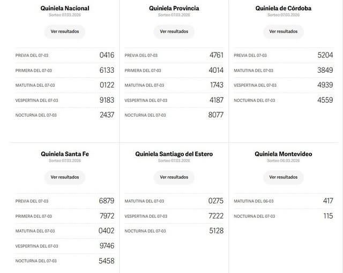
Task: Click the Quiniela de Córdoba title
Action: click(x=284, y=9)
